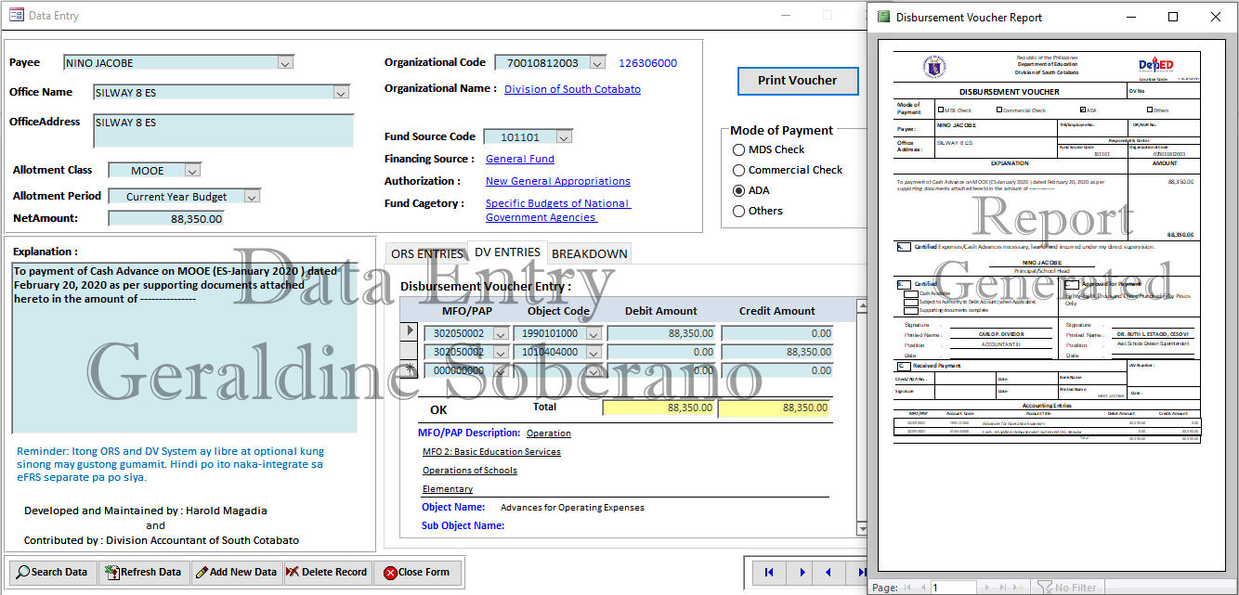Open the BREAKDOWN tab
The height and width of the screenshot is (595, 1239).
click(x=590, y=253)
